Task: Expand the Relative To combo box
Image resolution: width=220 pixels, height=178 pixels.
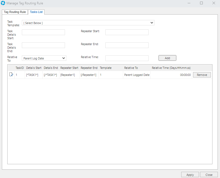Action: [x=44, y=58]
